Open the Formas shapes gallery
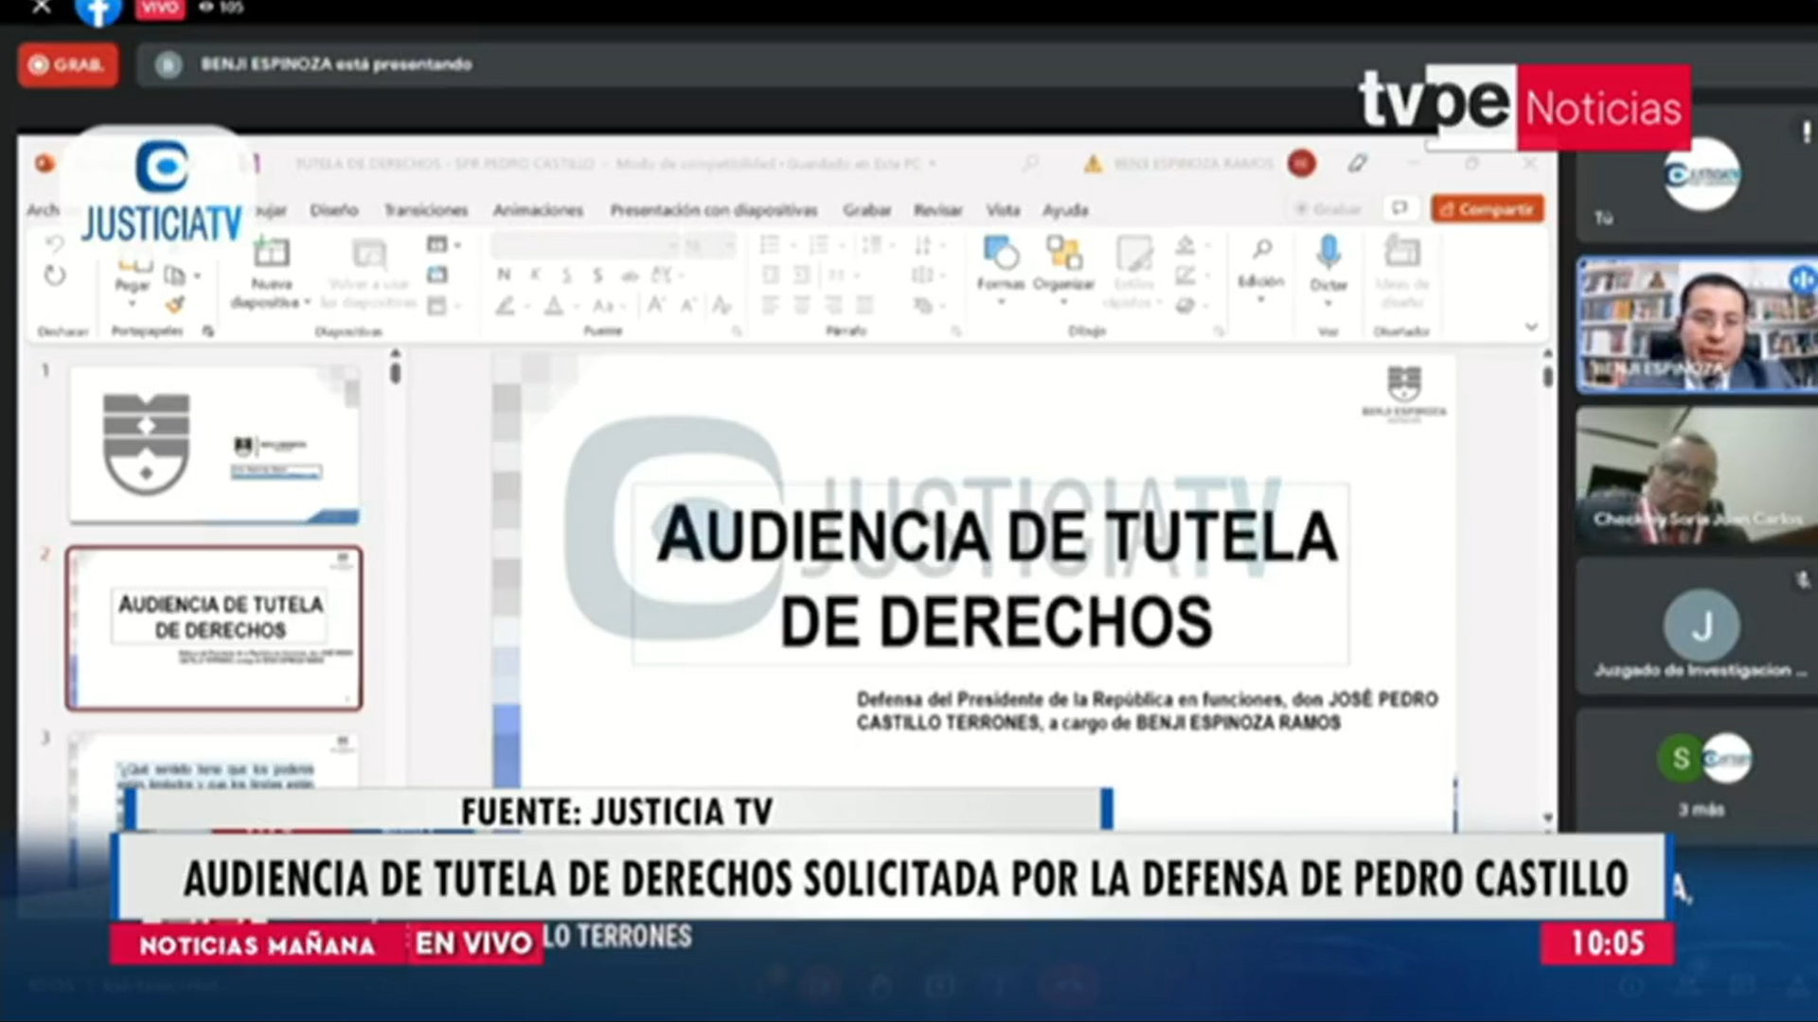This screenshot has width=1818, height=1022. pos(1001,254)
